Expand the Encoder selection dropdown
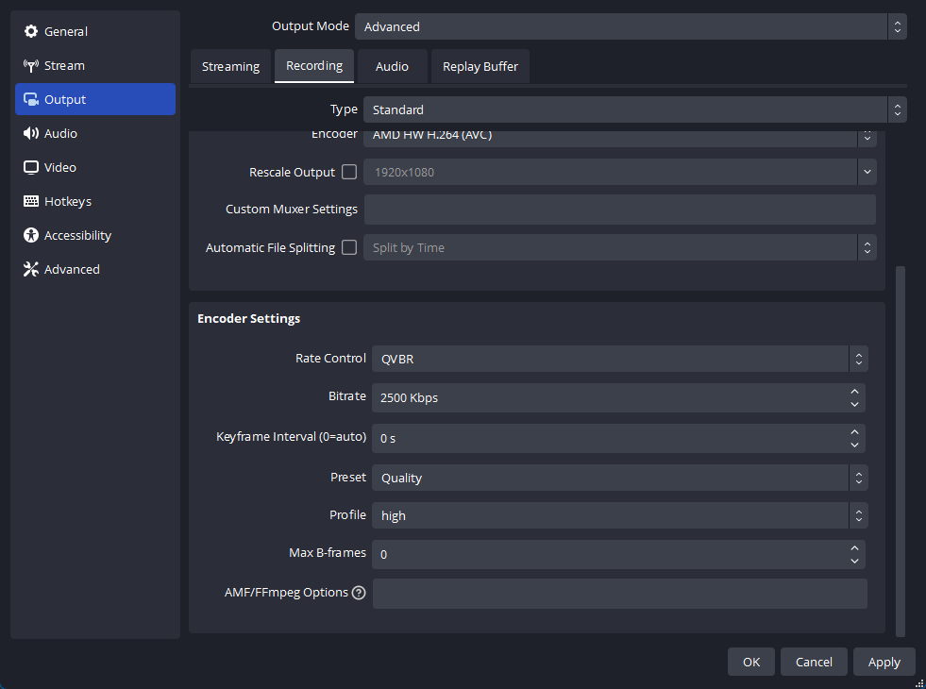The image size is (926, 689). 867,136
